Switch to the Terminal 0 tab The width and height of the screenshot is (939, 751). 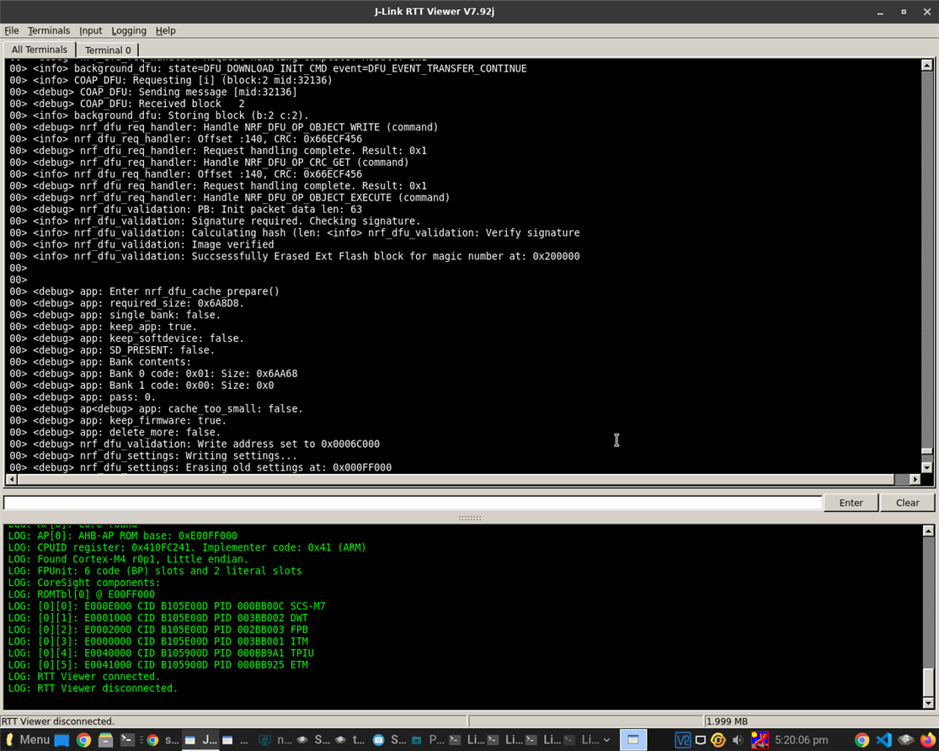pyautogui.click(x=108, y=51)
